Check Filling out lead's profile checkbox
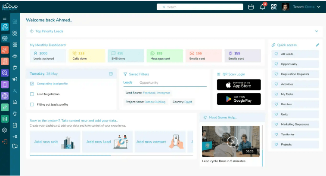 pos(32,104)
